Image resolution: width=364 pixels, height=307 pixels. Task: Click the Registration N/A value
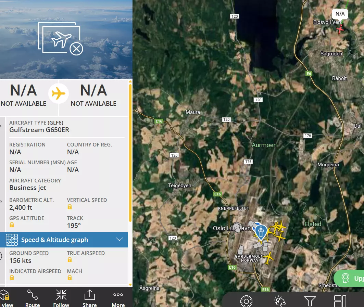coord(15,152)
